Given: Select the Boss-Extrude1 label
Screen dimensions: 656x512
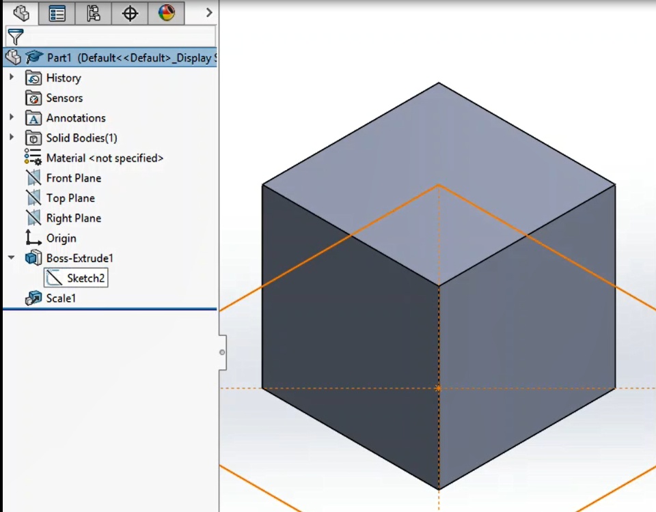Looking at the screenshot, I should click(79, 258).
